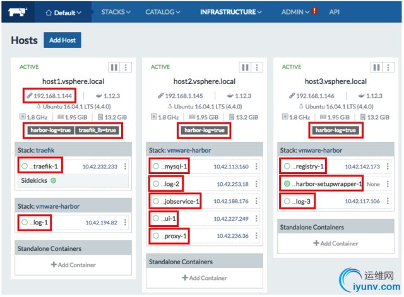
Task: Open actions menu for log-2 container
Action: (x=256, y=184)
